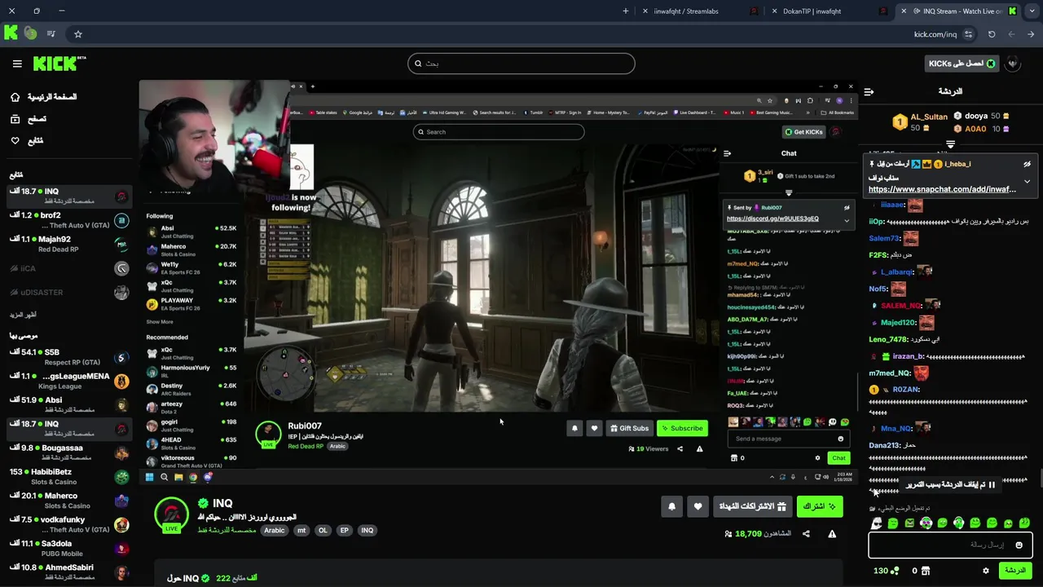The height and width of the screenshot is (587, 1043).
Task: Expand the gift leaderboard handle
Action: 950,144
